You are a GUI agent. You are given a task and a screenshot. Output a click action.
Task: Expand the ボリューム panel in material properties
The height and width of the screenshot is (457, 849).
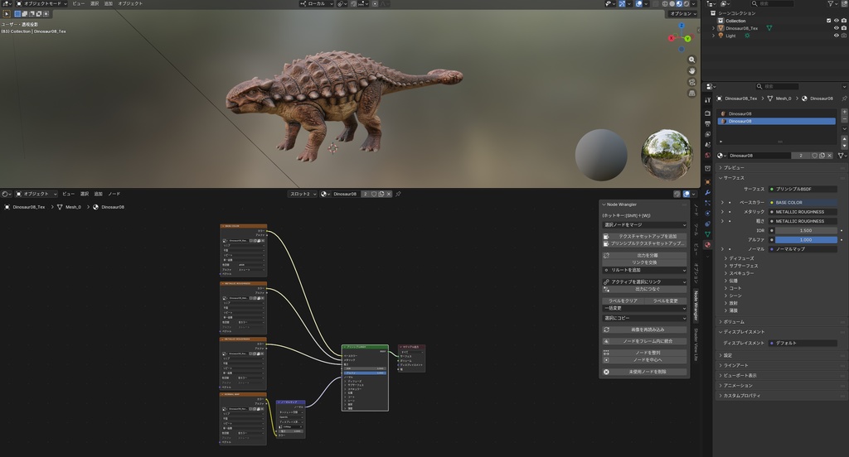tap(735, 321)
